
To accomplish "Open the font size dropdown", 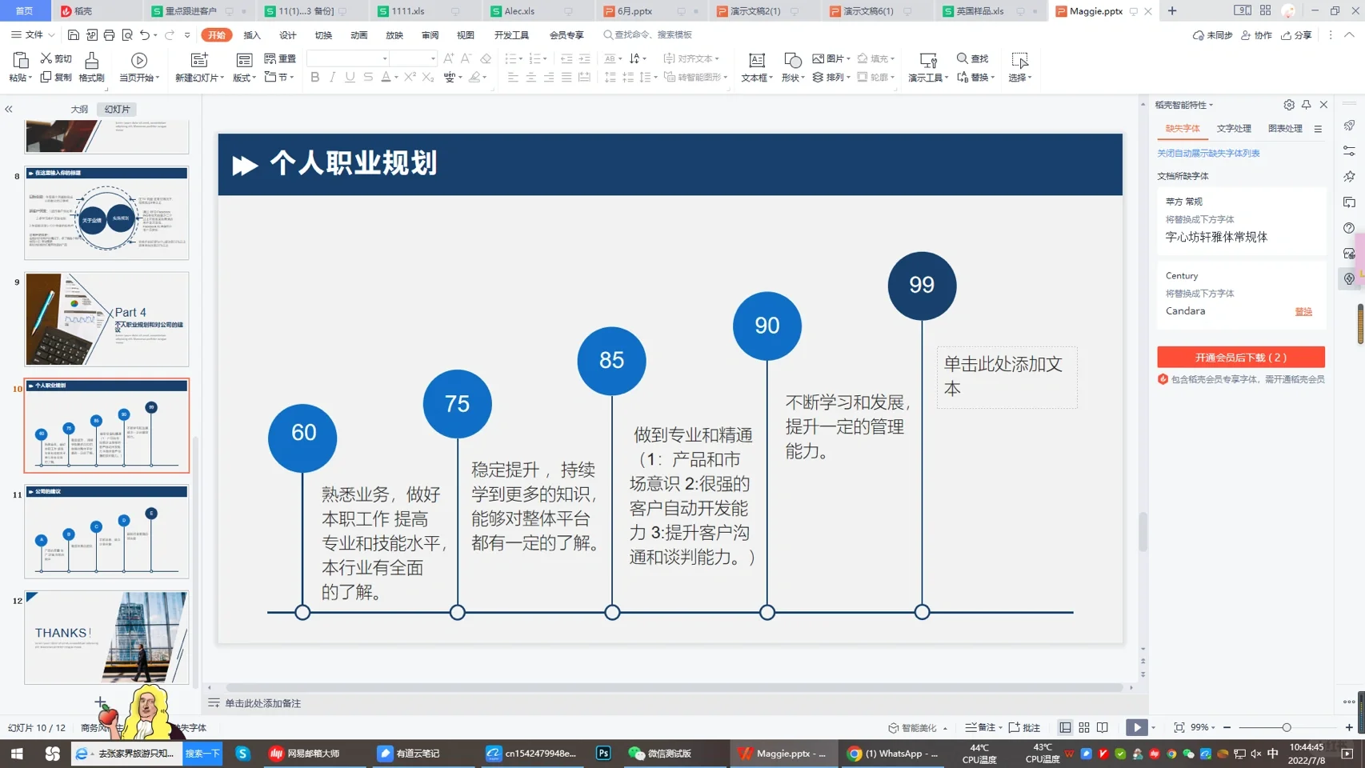I will [x=433, y=58].
